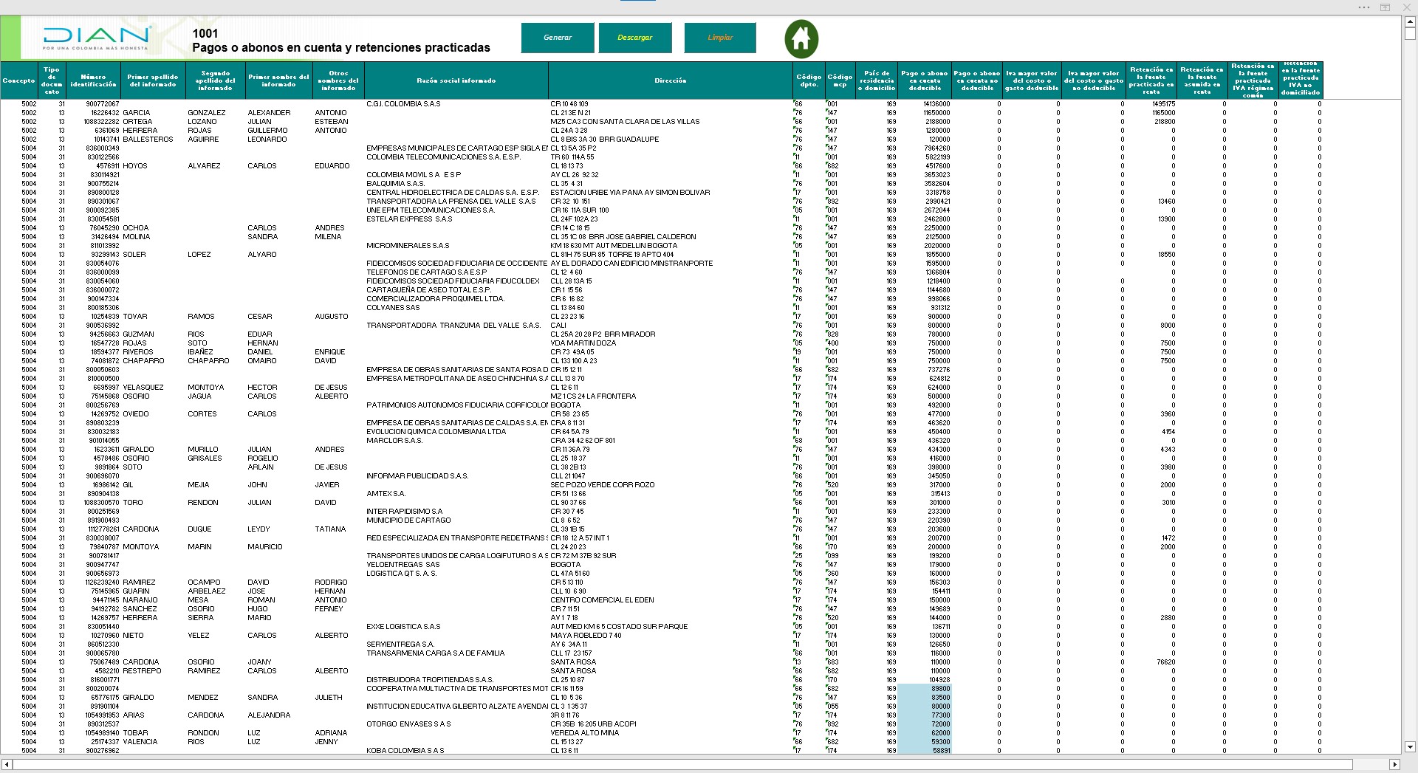The image size is (1418, 773).
Task: Click the horizontal scrollbar left arrow
Action: coord(7,764)
